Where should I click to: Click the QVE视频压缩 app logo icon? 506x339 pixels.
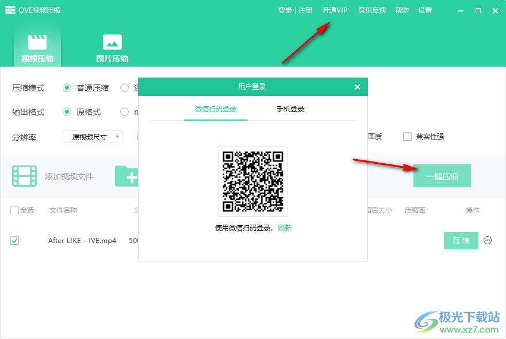[x=10, y=10]
